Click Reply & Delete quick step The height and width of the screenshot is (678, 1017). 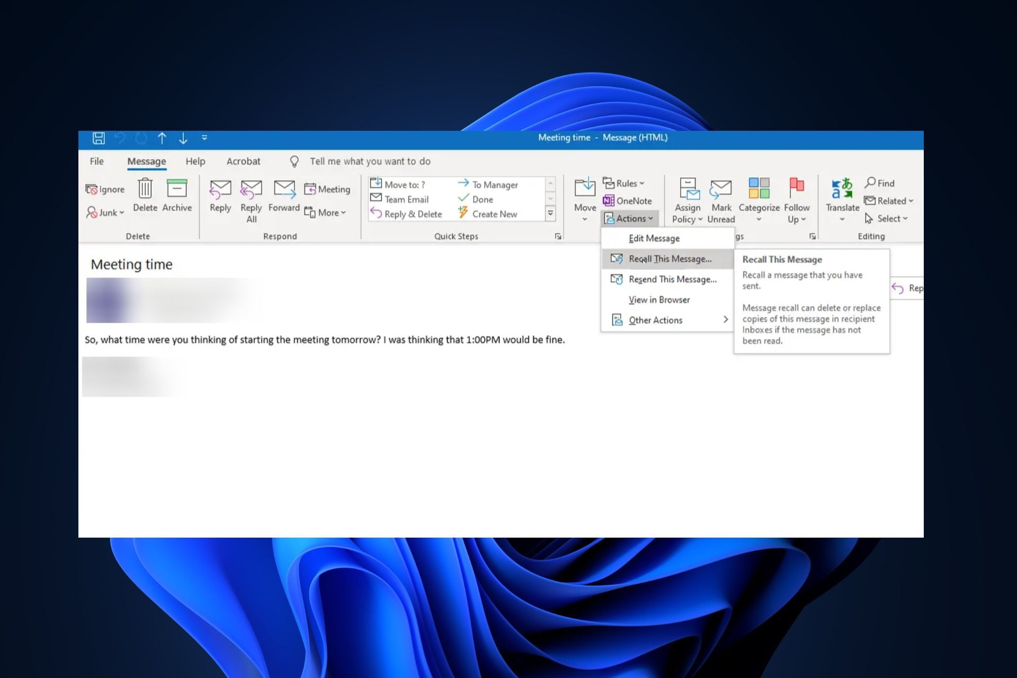point(407,214)
